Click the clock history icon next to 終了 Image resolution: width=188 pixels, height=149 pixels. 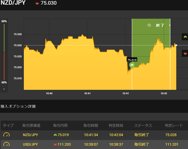coord(149,25)
